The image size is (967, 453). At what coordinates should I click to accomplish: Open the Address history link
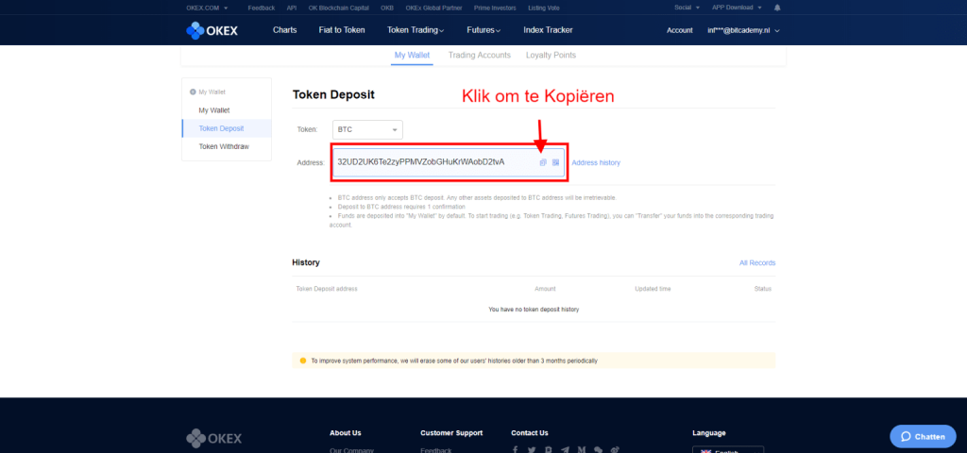tap(596, 162)
